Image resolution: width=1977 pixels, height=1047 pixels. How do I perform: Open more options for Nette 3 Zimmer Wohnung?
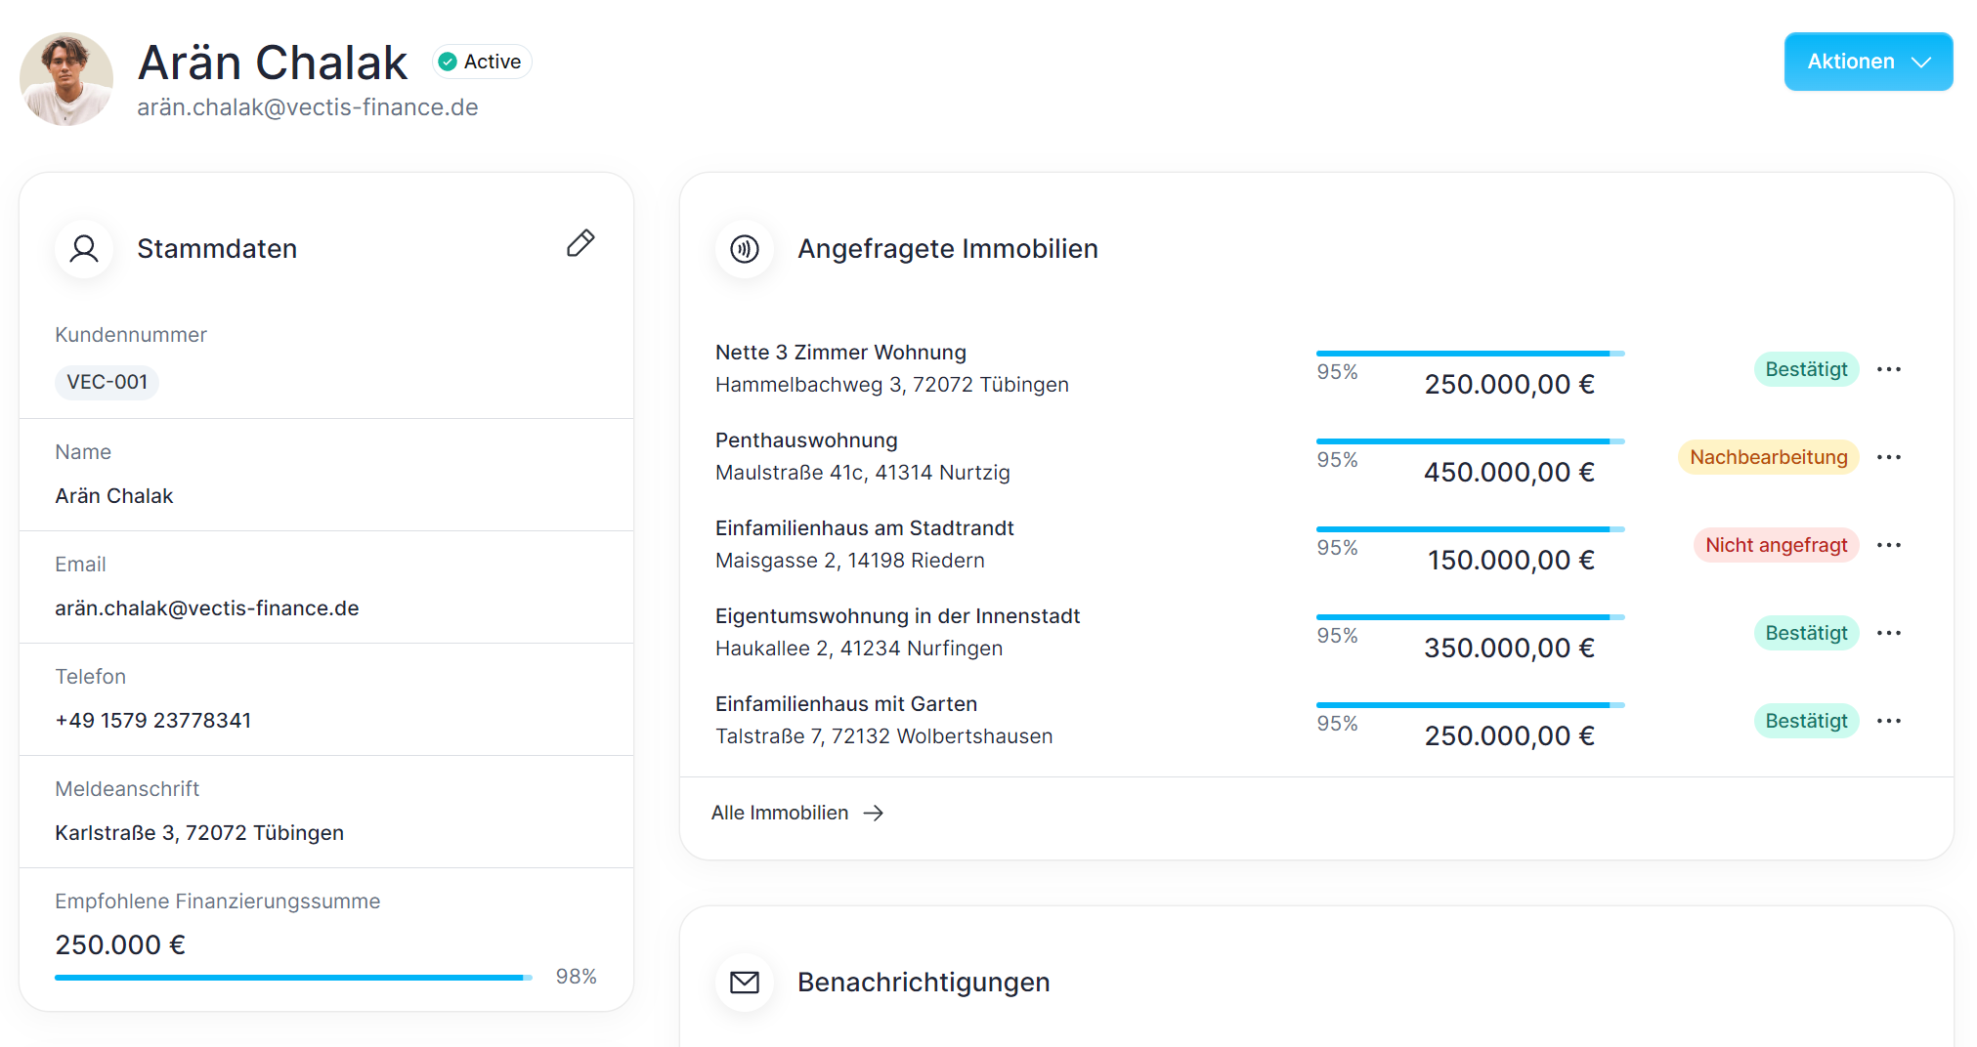pos(1889,369)
